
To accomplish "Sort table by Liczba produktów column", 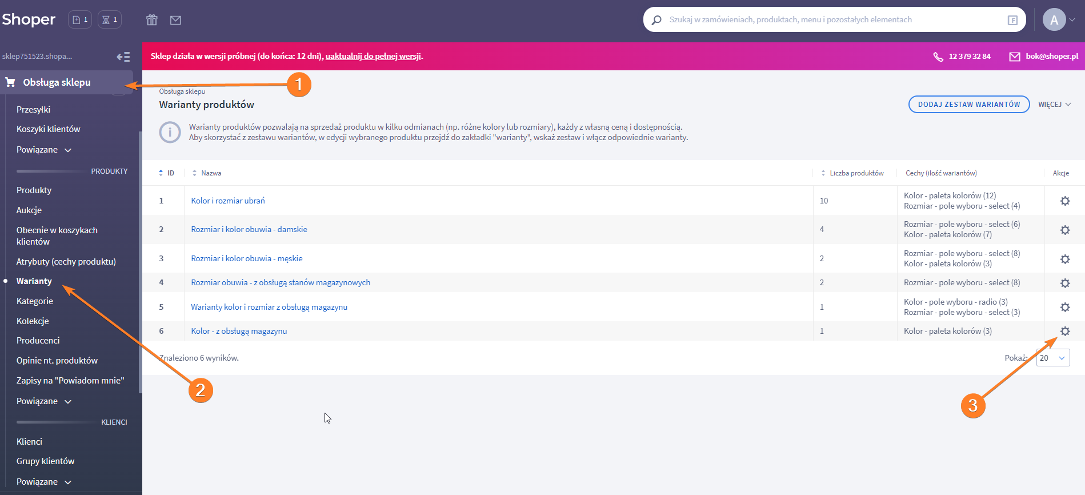I will (823, 173).
